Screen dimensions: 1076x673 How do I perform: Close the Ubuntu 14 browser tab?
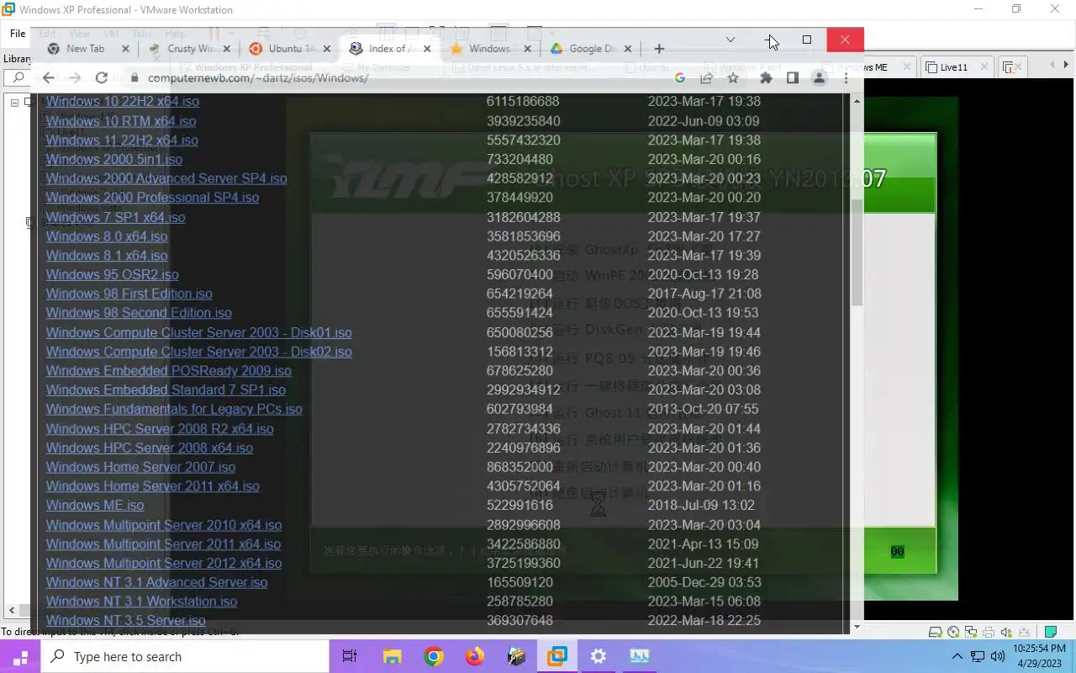(x=327, y=49)
